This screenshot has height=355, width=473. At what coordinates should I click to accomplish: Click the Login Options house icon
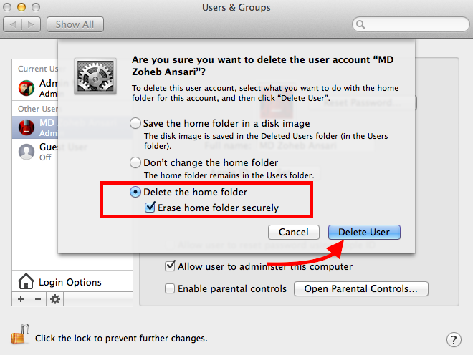click(27, 281)
